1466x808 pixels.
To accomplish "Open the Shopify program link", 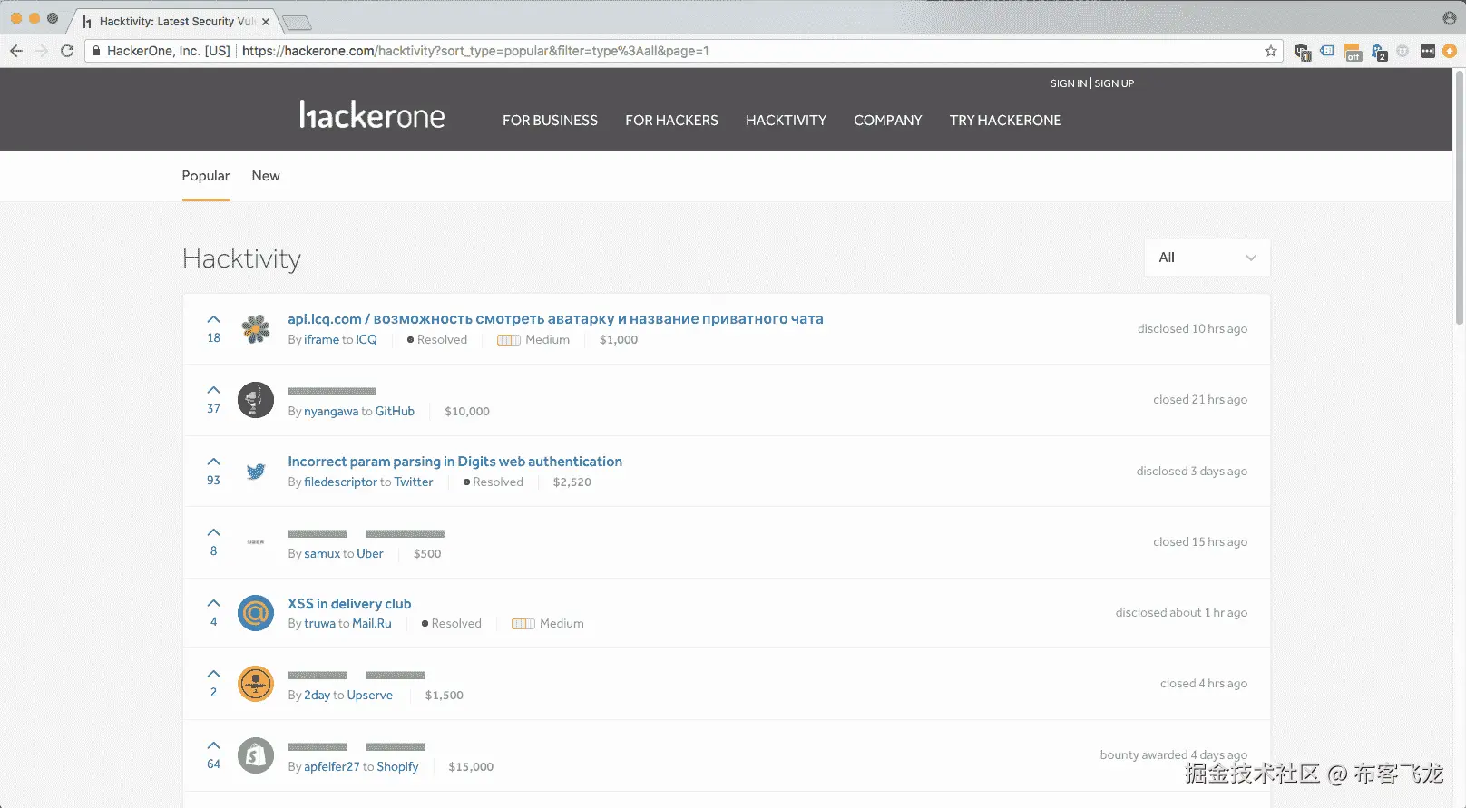I will (x=397, y=767).
